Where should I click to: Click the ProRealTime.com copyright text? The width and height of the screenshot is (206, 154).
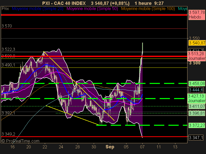[x=20, y=141]
